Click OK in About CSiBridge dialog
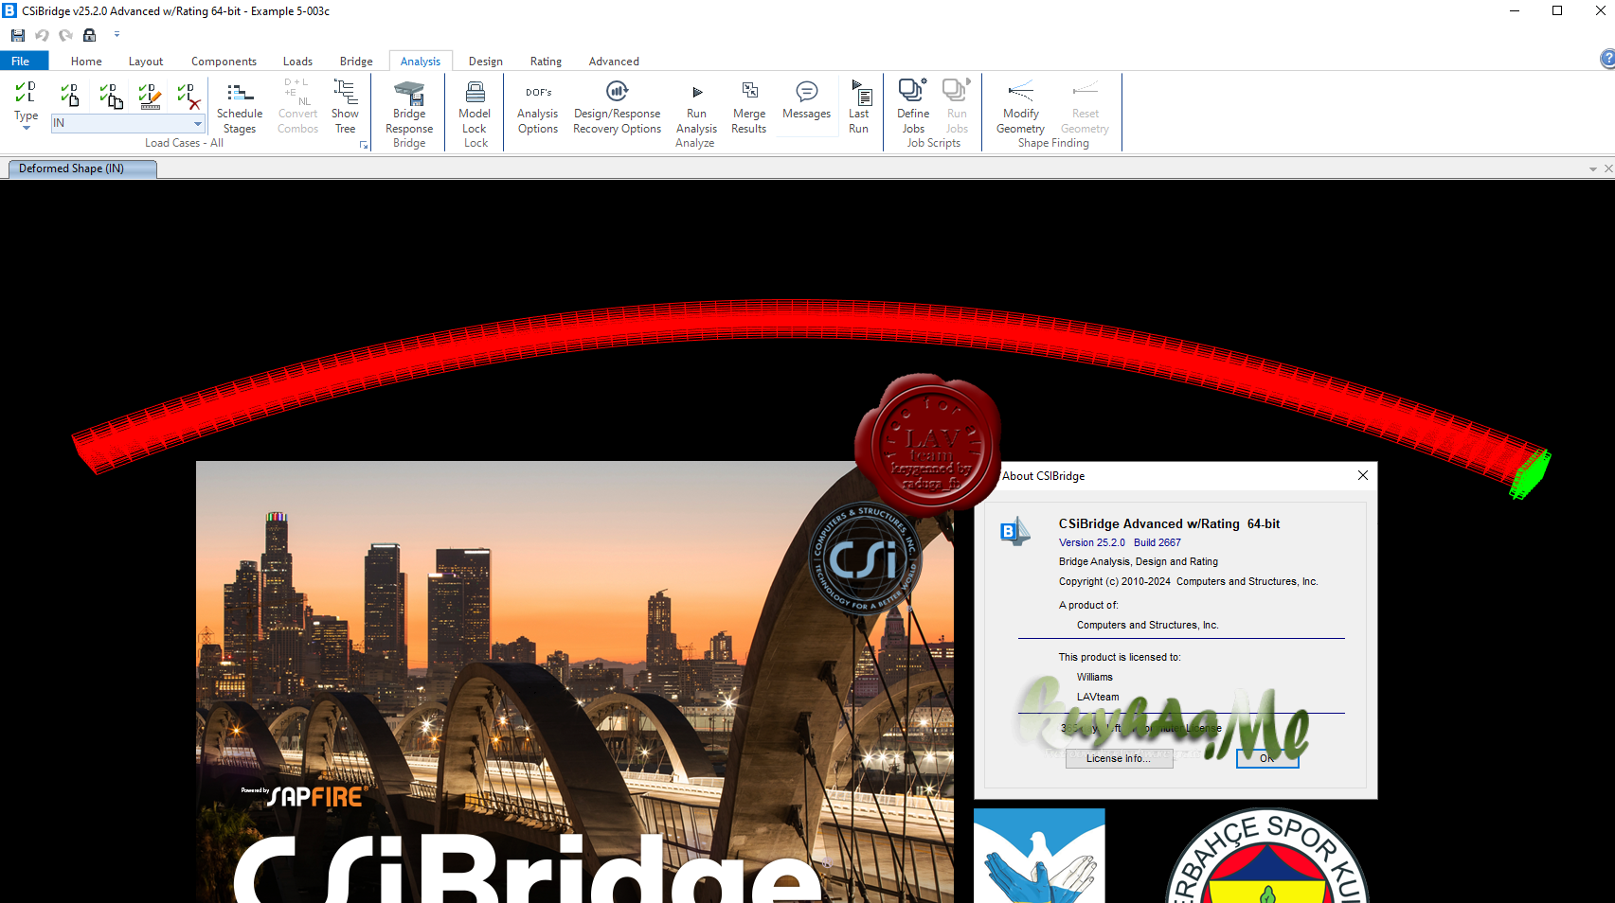1615x903 pixels. 1267,758
